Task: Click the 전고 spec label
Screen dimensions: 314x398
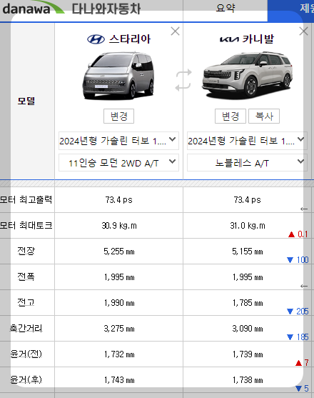Action: coord(26,302)
